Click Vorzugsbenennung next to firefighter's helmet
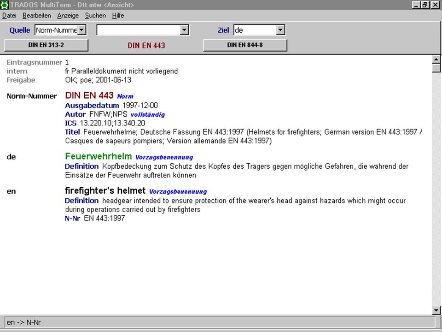This screenshot has height=332, width=442. click(178, 192)
